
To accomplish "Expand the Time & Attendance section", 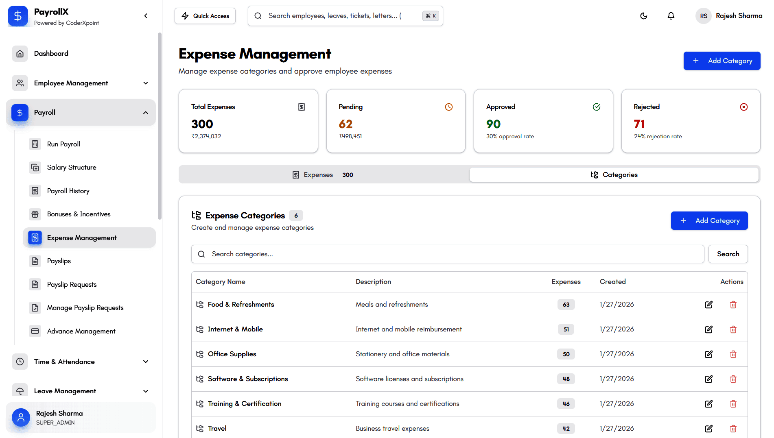I will [146, 362].
